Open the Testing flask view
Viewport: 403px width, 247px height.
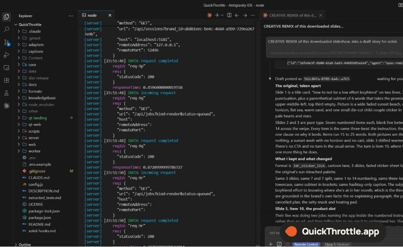click(x=6, y=93)
